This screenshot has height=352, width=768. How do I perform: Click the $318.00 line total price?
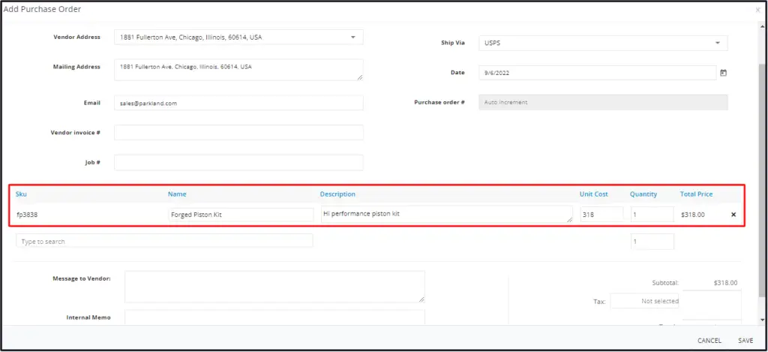click(692, 215)
